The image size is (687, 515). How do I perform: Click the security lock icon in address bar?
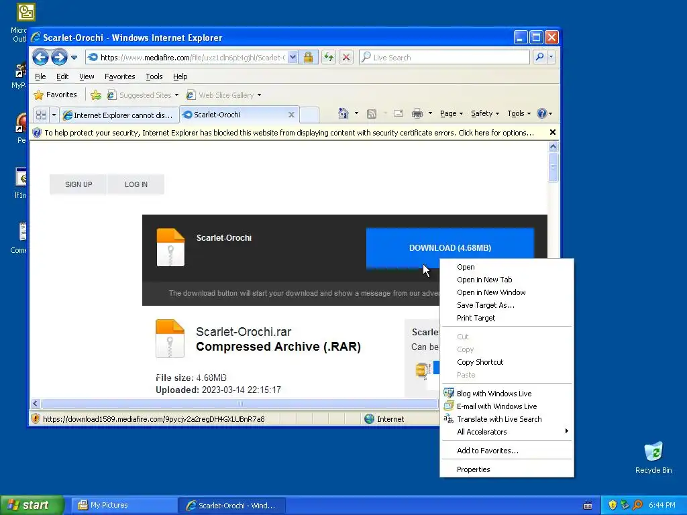click(308, 58)
